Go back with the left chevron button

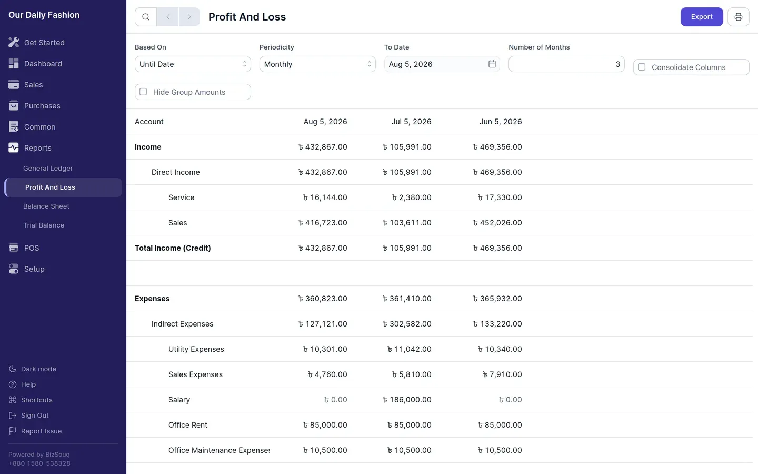point(168,17)
